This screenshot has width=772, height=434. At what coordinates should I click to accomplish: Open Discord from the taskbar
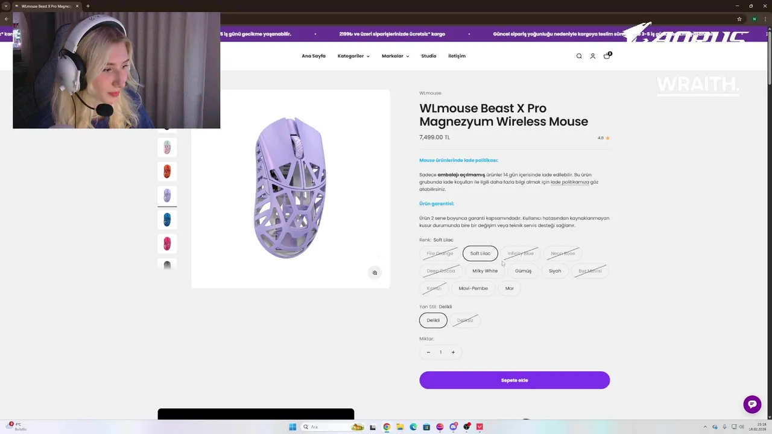[x=453, y=427]
